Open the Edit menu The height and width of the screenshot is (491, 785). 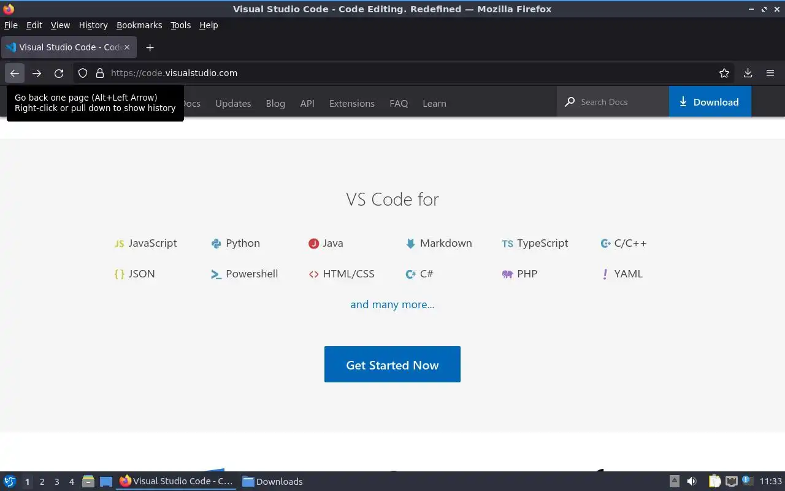pos(34,25)
